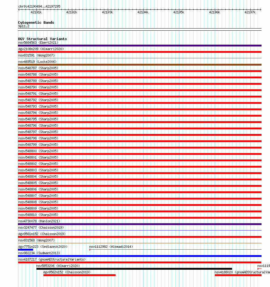The height and width of the screenshot is (287, 270).
Task: Click the 42196k ruler position
Action: pos(214,12)
